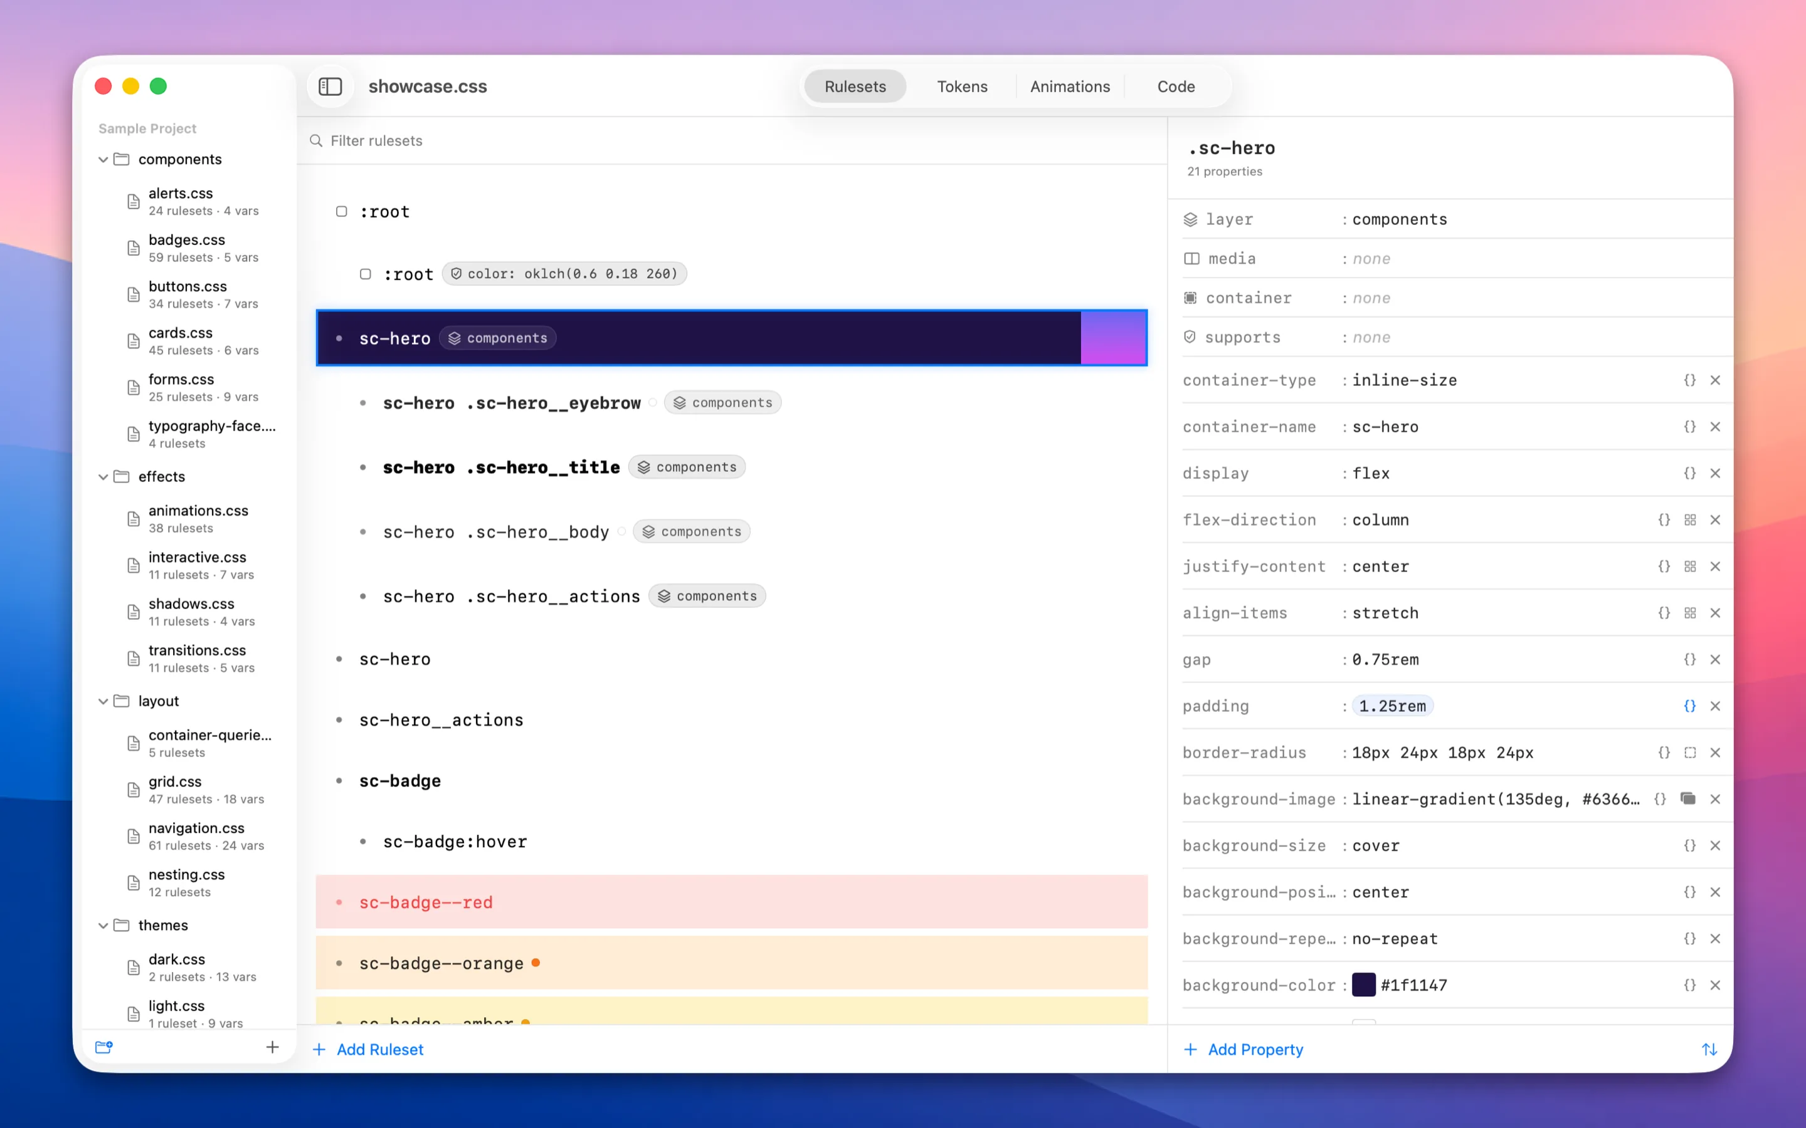Screen dimensions: 1806x1128
Task: Select the sc-badge ruleset
Action: coord(731,781)
